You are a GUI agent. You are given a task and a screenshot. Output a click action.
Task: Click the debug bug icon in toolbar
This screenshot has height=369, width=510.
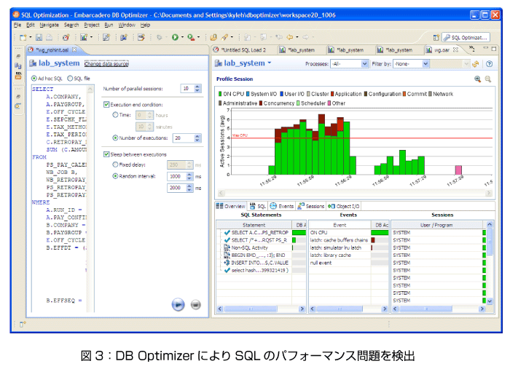[159, 37]
